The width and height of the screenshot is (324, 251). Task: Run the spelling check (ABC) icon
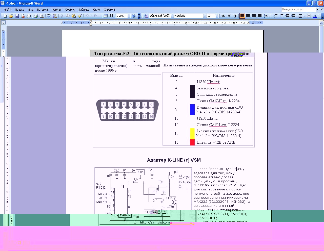pos(49,16)
